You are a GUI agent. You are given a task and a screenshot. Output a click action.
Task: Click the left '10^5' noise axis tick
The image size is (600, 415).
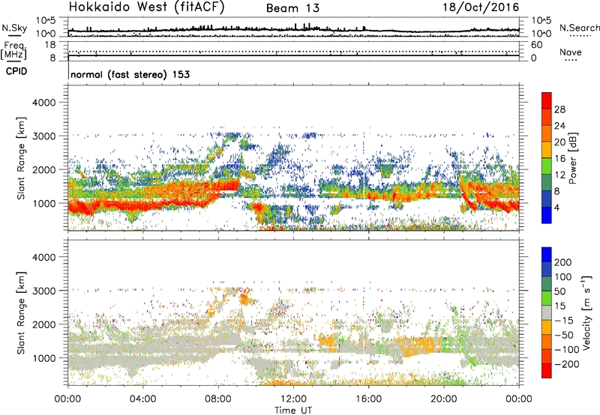click(46, 21)
